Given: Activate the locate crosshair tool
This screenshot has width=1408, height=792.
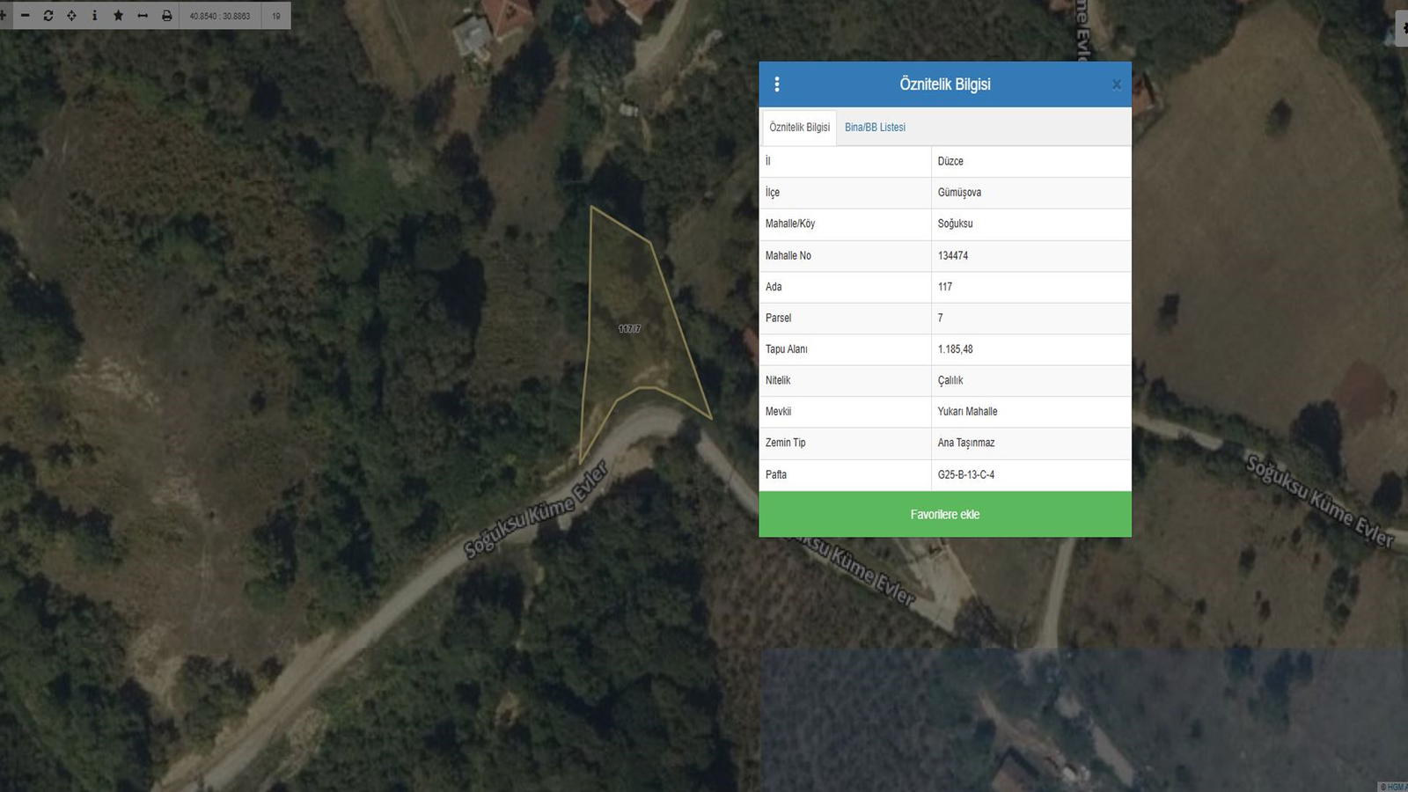Looking at the screenshot, I should point(71,16).
